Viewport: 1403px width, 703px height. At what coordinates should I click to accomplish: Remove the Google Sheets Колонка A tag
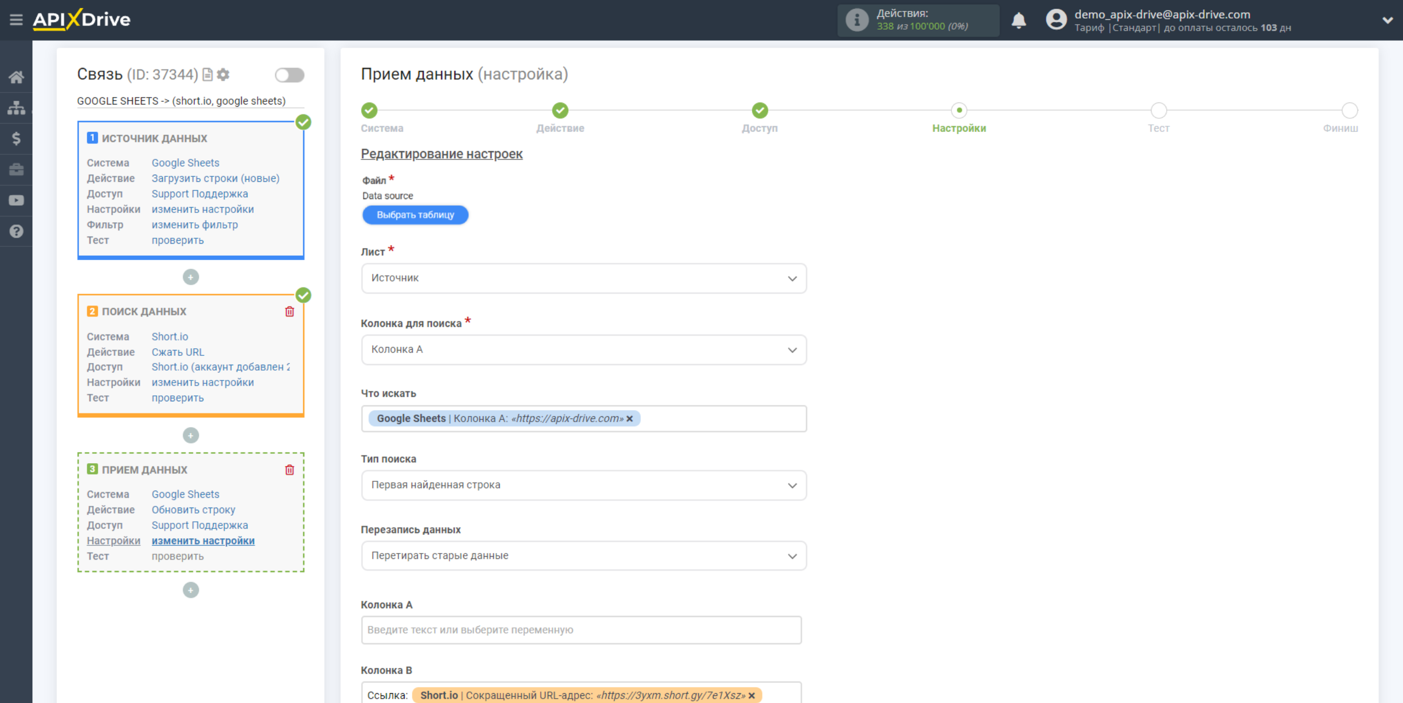click(630, 419)
